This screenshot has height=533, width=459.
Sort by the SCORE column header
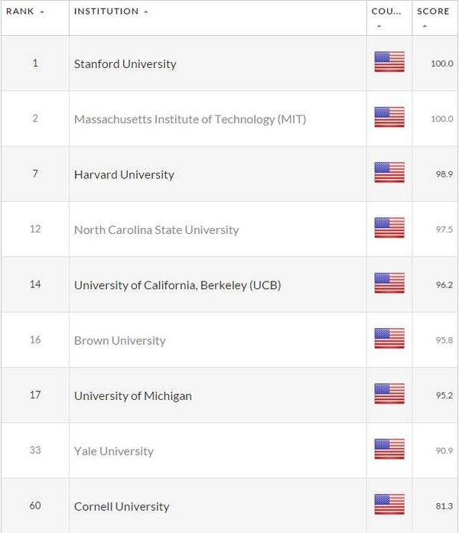433,11
